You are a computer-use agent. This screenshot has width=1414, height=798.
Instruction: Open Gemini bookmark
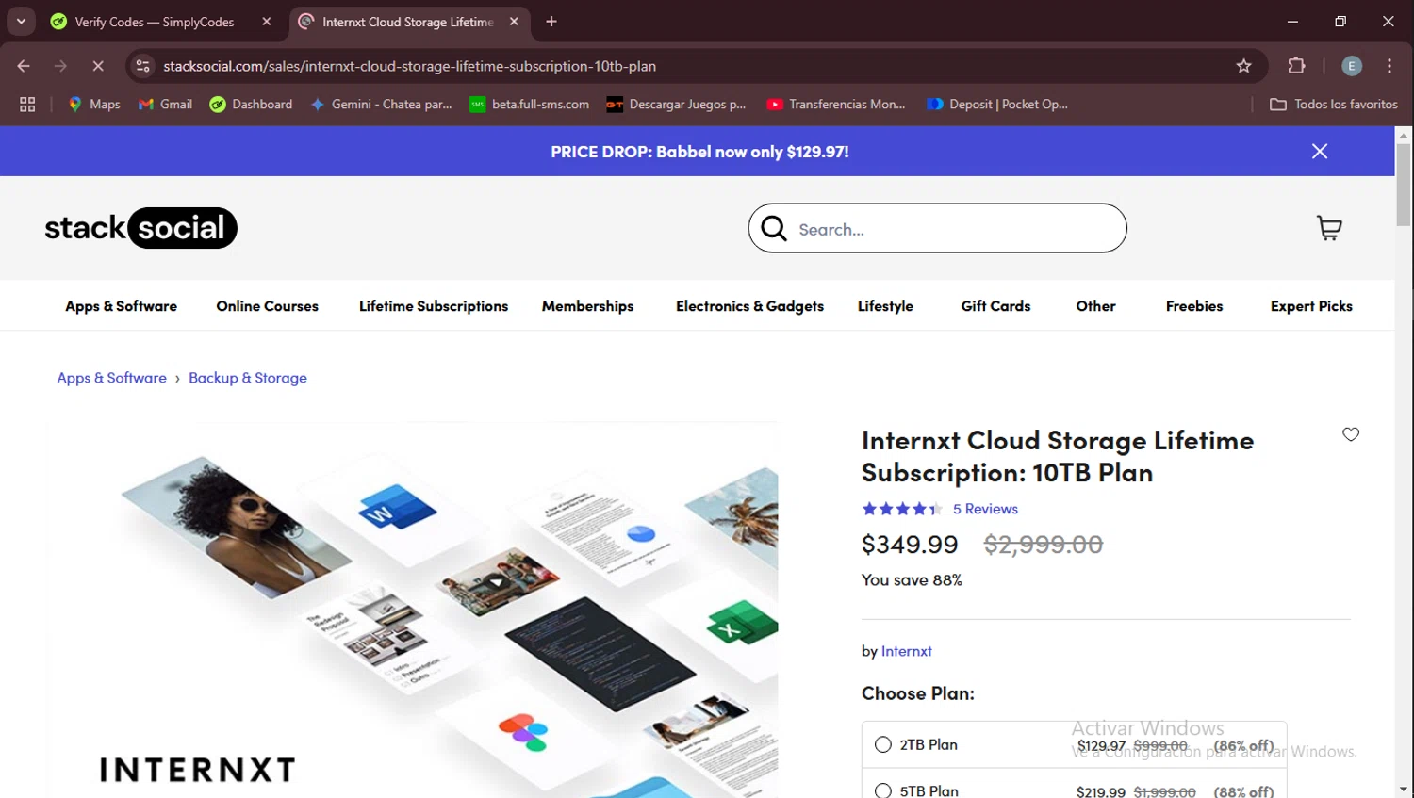(381, 105)
